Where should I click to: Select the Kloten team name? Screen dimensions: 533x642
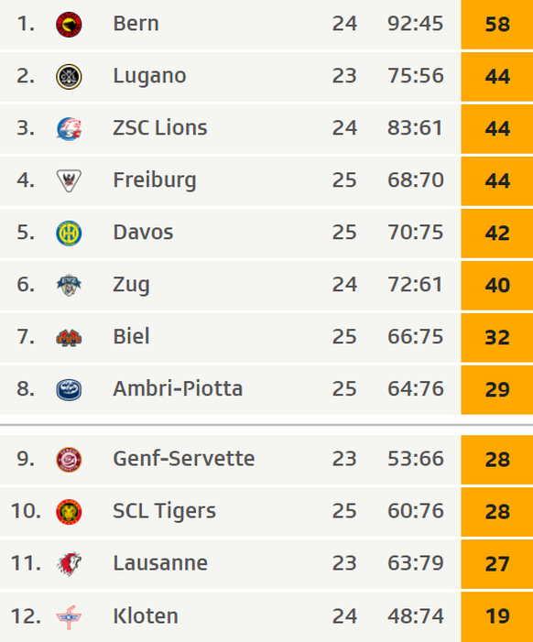(x=146, y=616)
